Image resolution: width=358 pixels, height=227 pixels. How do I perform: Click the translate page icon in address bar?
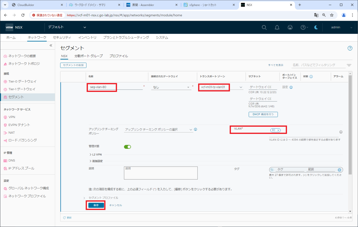coord(316,15)
